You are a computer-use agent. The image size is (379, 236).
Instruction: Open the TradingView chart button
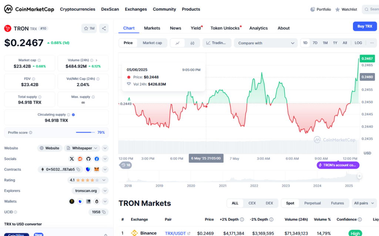(217, 43)
